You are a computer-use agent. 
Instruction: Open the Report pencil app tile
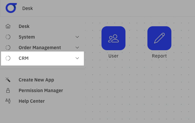pos(159,38)
